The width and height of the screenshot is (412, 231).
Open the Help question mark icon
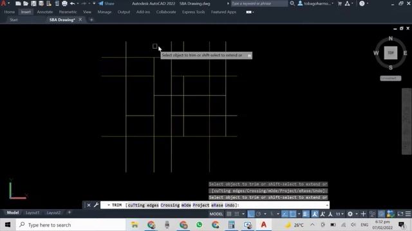[362, 4]
